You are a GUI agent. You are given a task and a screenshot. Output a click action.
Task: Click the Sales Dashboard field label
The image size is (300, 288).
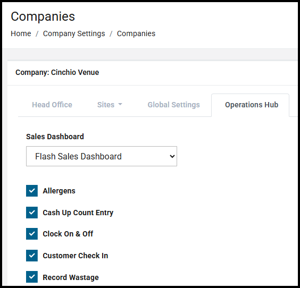pos(55,137)
